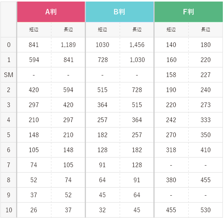Select the 273 cell in row 3
This screenshot has width=224, height=218.
tap(206, 105)
